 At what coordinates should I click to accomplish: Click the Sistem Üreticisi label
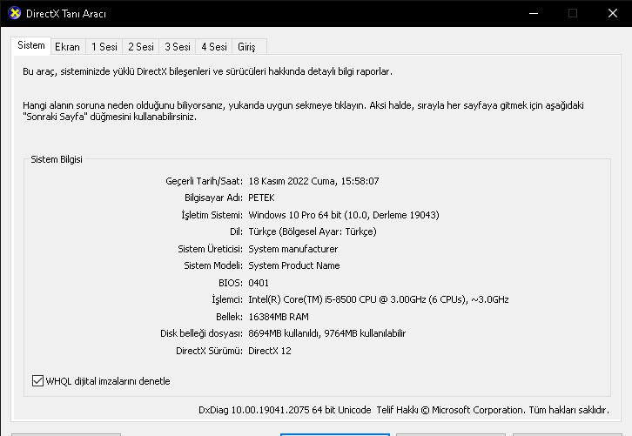coord(211,249)
